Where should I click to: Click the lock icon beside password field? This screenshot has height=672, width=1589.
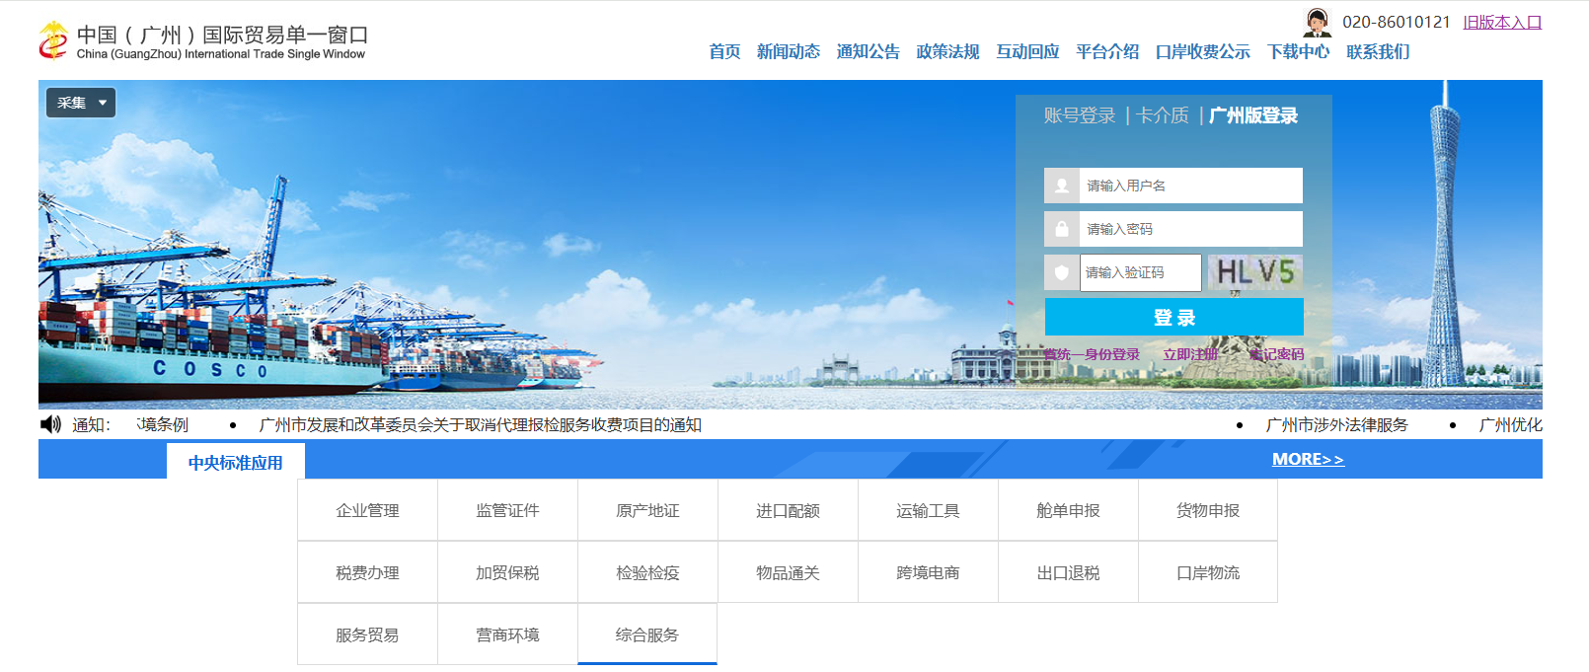tap(1061, 229)
